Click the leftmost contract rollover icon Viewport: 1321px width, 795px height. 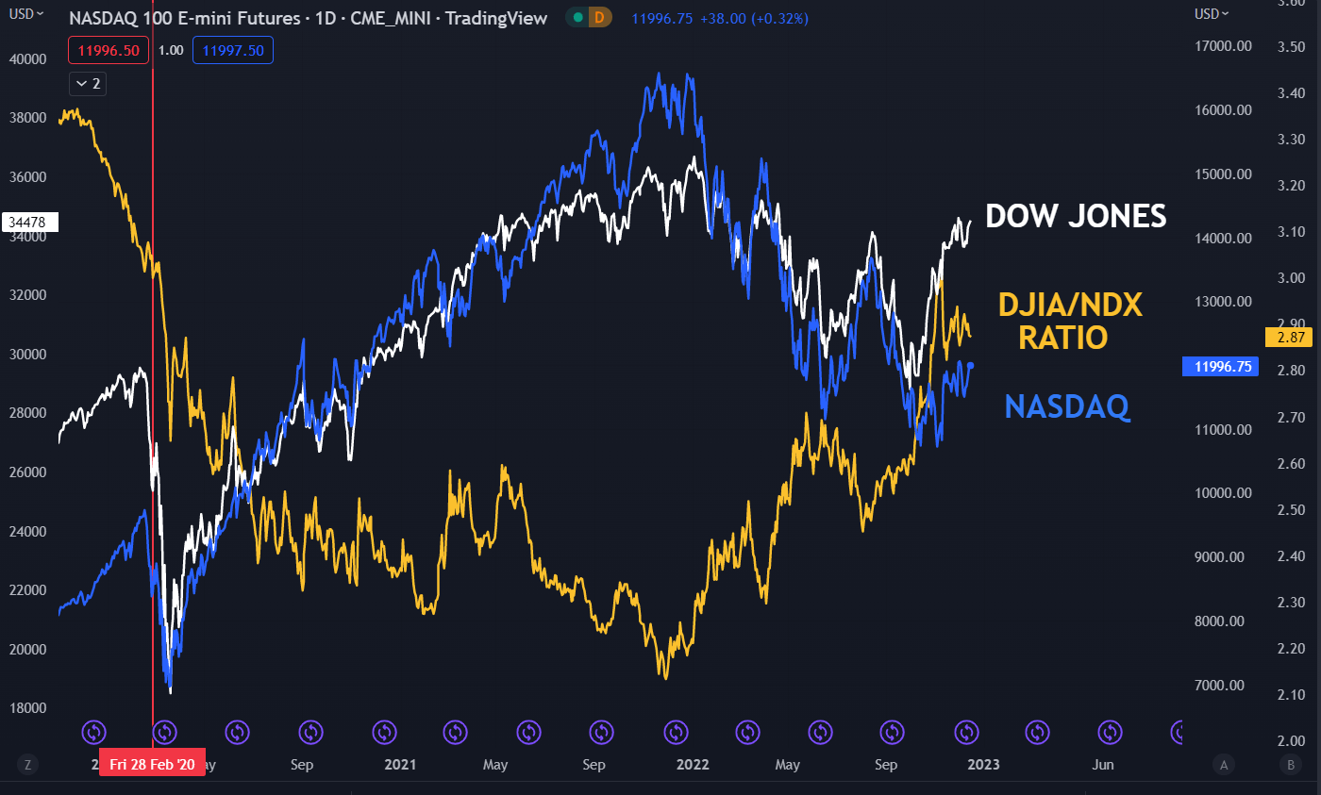[x=92, y=732]
